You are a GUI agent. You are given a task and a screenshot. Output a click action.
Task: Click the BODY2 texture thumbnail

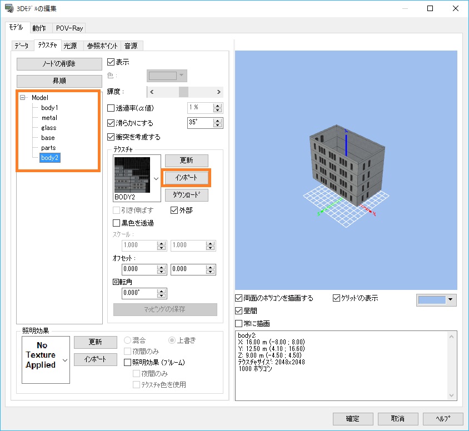[x=132, y=175]
